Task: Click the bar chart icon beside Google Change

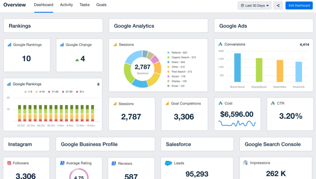Action: pos(62,45)
